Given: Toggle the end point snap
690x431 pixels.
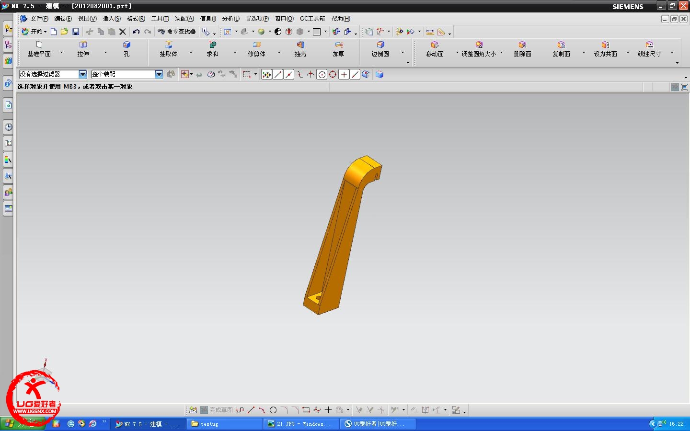Looking at the screenshot, I should click(278, 74).
